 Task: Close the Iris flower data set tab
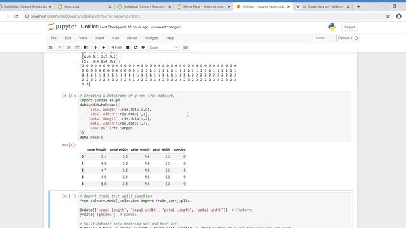tap(348, 6)
